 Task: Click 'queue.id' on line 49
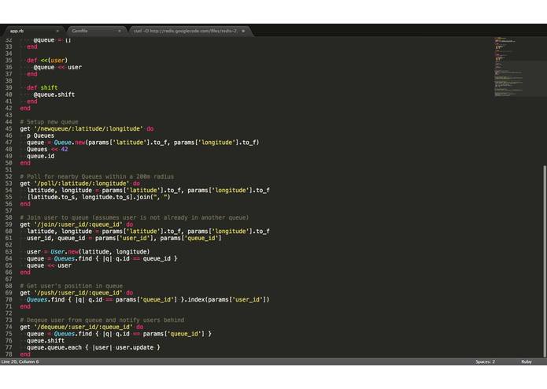point(40,156)
